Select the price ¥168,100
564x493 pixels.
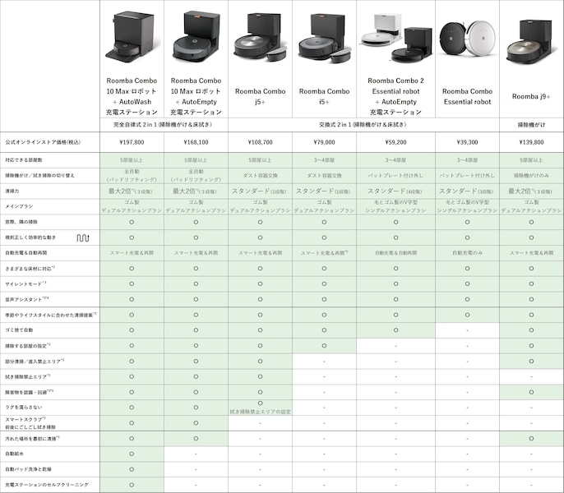[196, 142]
